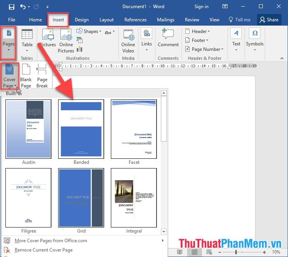288x257 pixels.
Task: Click the zoom slider handle
Action: (x=236, y=252)
